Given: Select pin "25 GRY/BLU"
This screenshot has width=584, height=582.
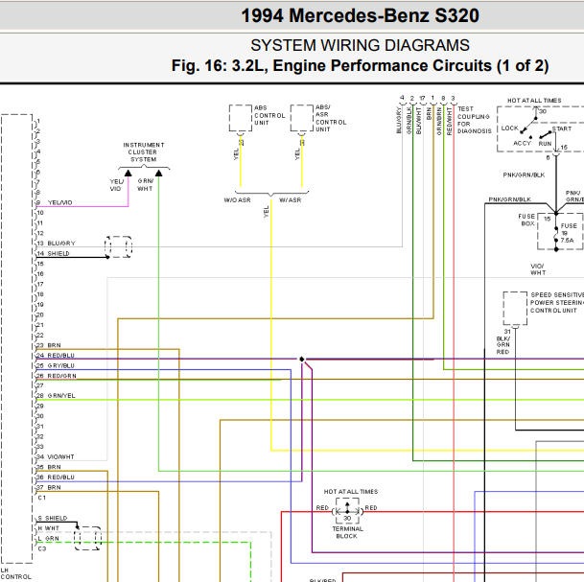Looking at the screenshot, I should (x=55, y=365).
